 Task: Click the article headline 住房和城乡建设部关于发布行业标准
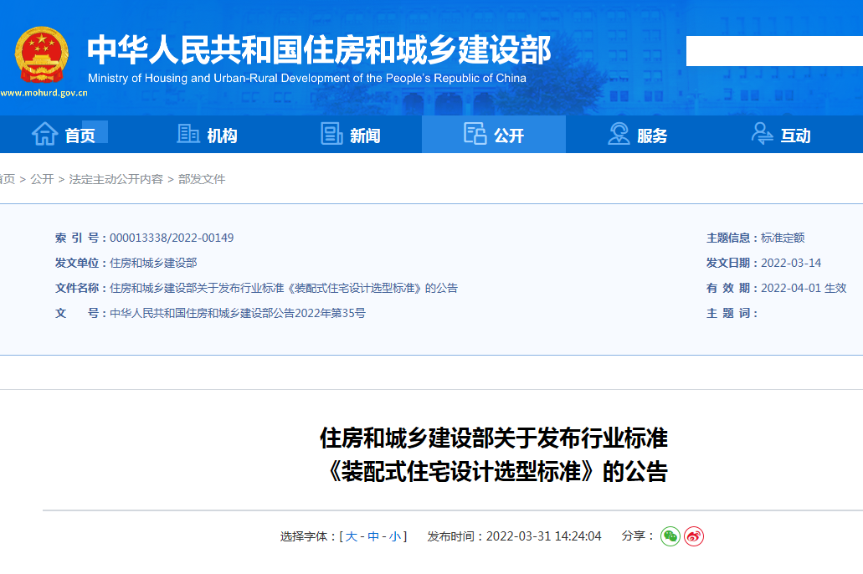494,438
